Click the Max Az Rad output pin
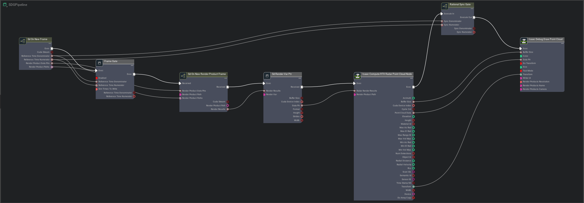 point(414,128)
